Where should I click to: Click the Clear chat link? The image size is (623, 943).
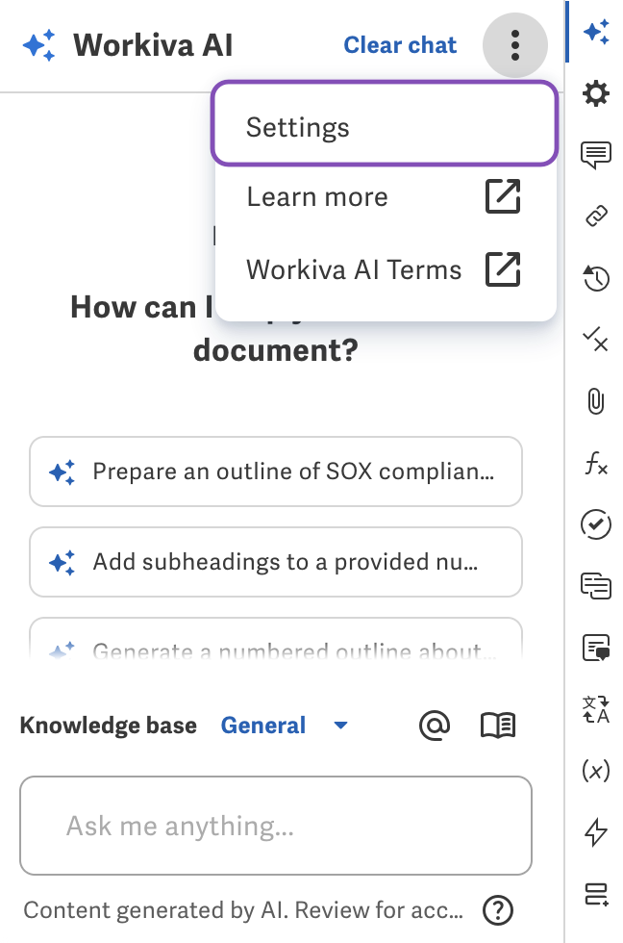[400, 44]
